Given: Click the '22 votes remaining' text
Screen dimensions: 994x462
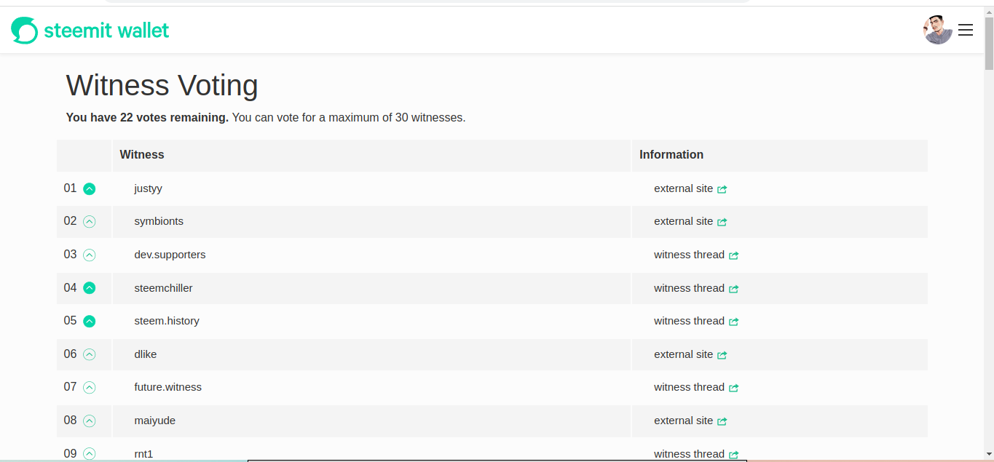Looking at the screenshot, I should pos(174,117).
